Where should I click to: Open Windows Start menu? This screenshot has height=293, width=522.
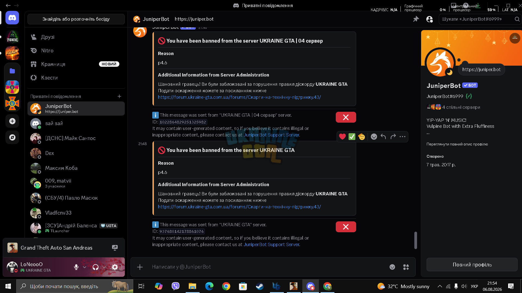coord(8,286)
